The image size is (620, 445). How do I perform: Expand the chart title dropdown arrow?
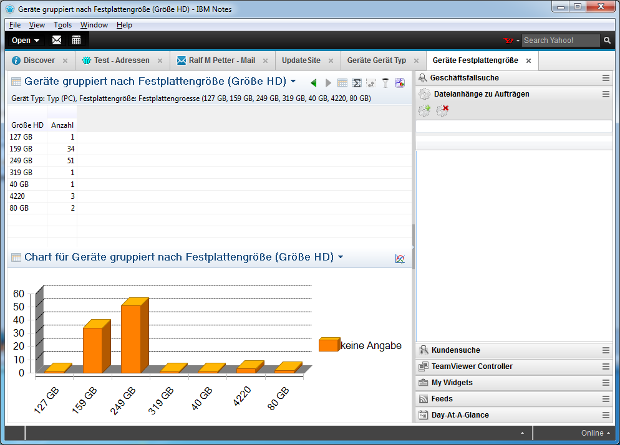coord(341,257)
